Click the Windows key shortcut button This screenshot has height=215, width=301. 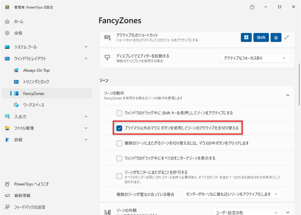(x=246, y=38)
